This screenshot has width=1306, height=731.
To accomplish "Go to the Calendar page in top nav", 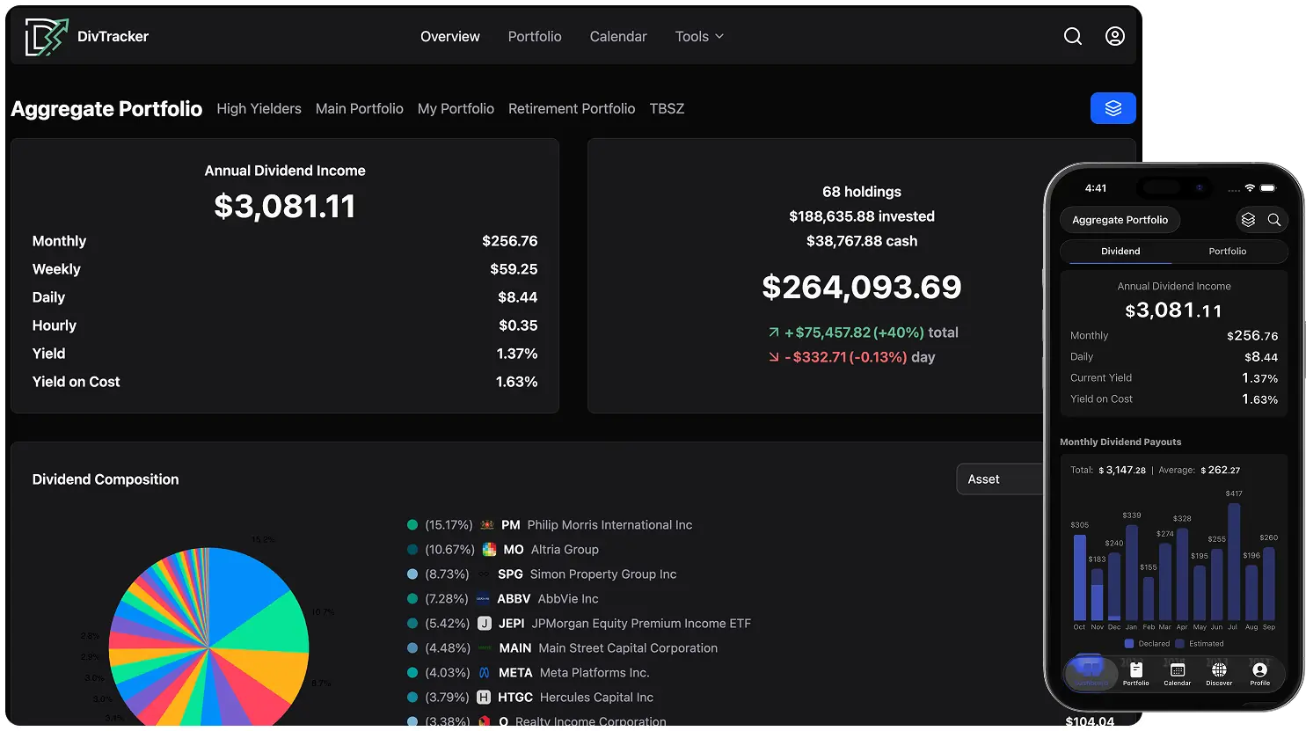I will point(617,37).
